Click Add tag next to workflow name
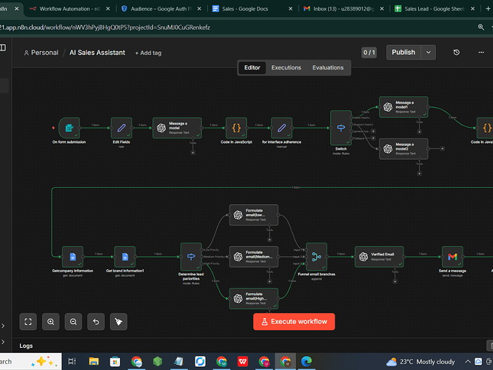The image size is (493, 370). point(148,53)
